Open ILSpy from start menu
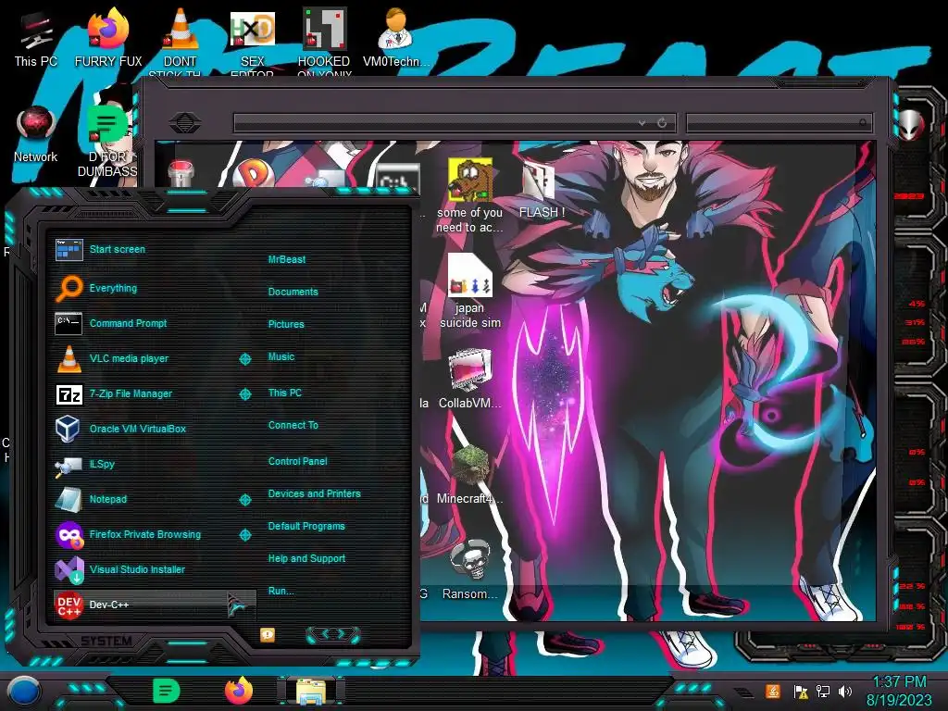Screen dimensions: 948x711 coord(155,464)
